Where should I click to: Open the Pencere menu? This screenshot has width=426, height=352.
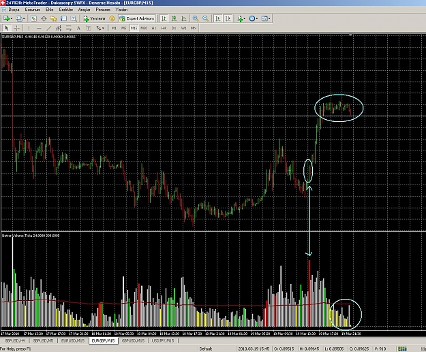tap(103, 10)
